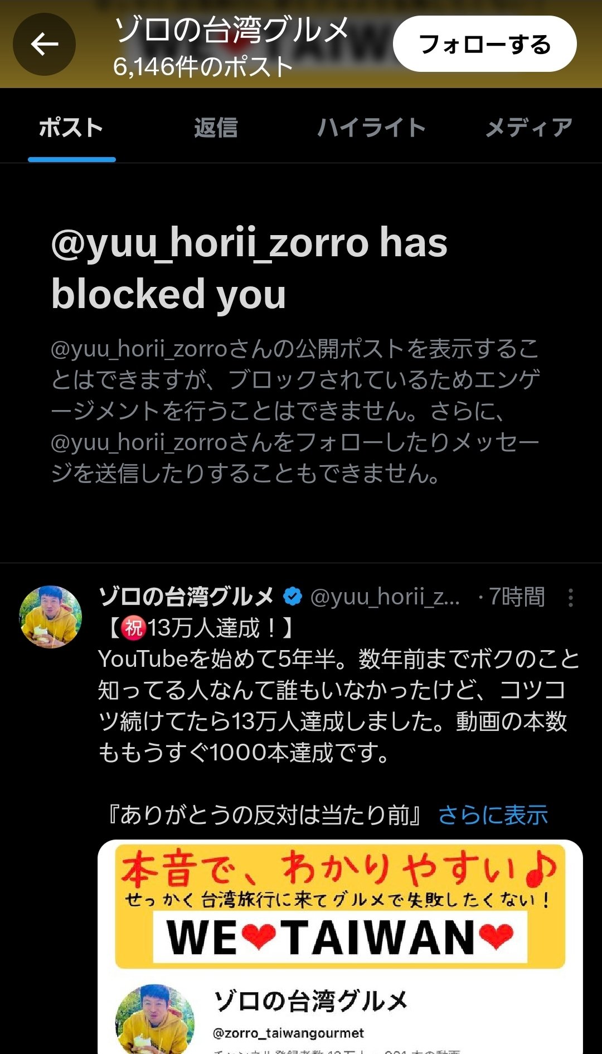Screen dimensions: 602x1054
Task: Tap the 13万人達成 post body text
Action: pos(334,705)
